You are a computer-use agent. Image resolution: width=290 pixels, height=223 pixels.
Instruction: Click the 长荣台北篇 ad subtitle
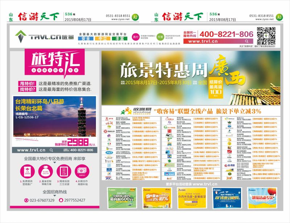29,108
